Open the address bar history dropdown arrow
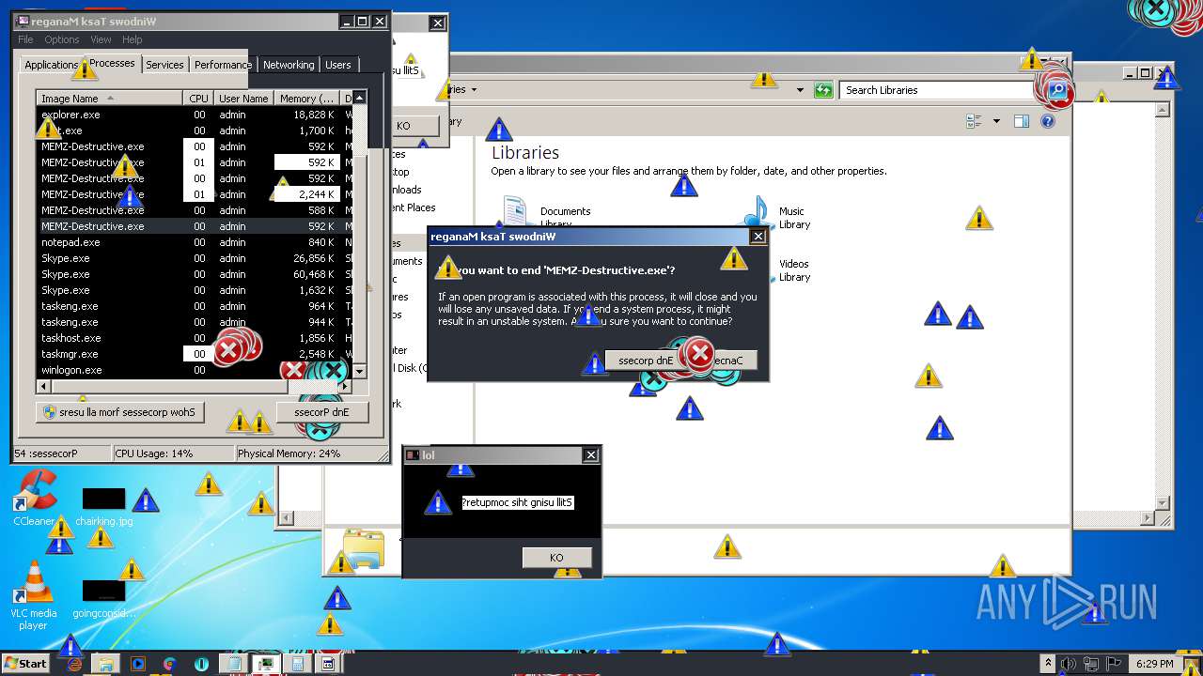 coord(800,90)
